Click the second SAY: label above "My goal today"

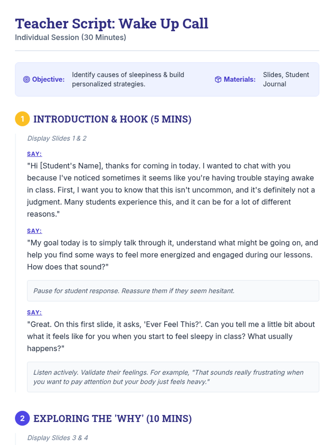pyautogui.click(x=35, y=231)
